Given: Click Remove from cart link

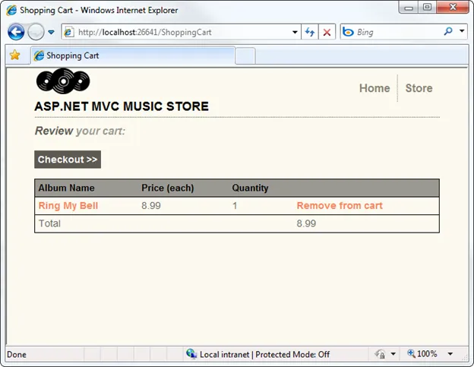Looking at the screenshot, I should [340, 206].
